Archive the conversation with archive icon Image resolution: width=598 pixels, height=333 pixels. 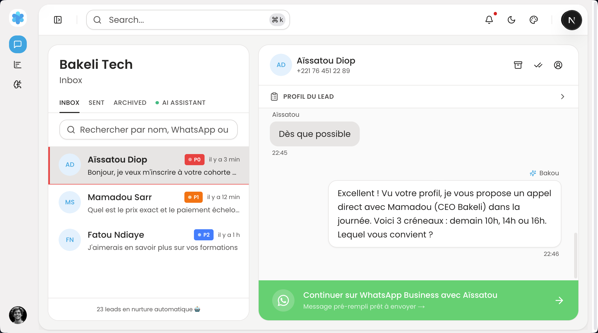[518, 65]
